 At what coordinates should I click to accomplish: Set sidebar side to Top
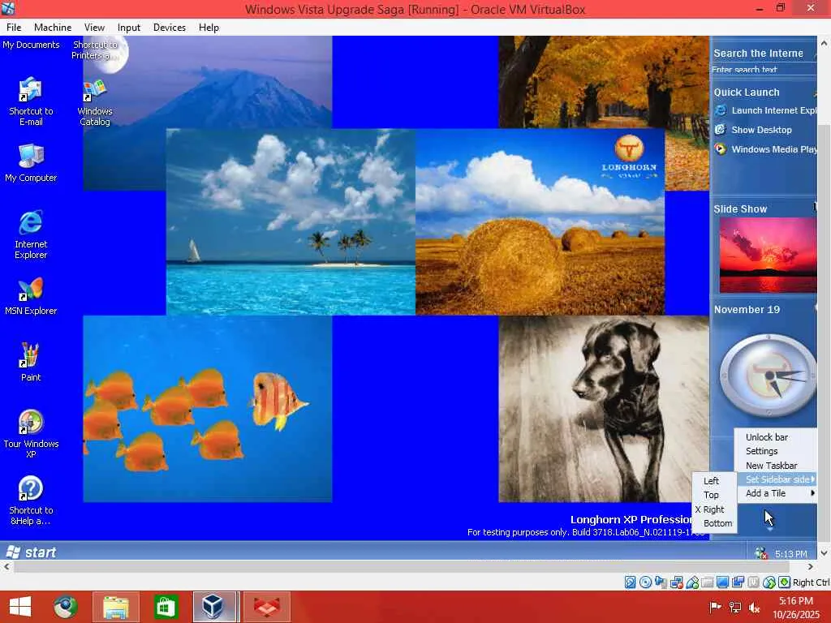pos(714,495)
